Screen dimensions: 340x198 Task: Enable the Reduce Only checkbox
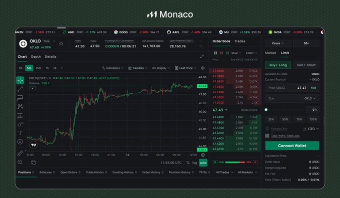click(x=267, y=129)
